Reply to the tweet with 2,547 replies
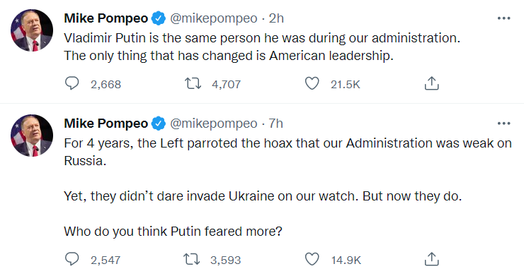 point(72,259)
